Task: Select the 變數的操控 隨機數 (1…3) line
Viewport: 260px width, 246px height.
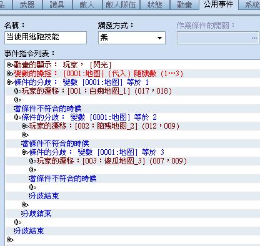Action: [x=133, y=74]
